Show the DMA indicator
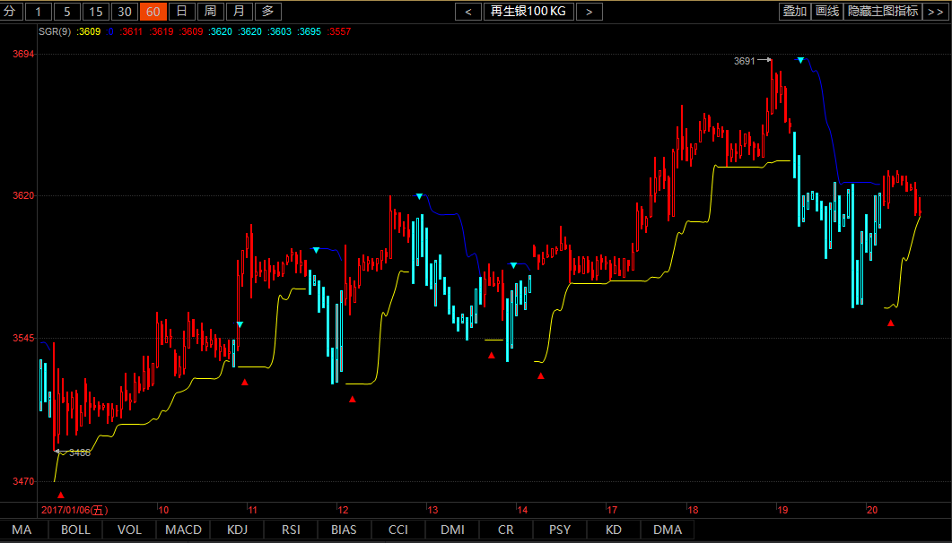This screenshot has height=543, width=952. click(668, 530)
